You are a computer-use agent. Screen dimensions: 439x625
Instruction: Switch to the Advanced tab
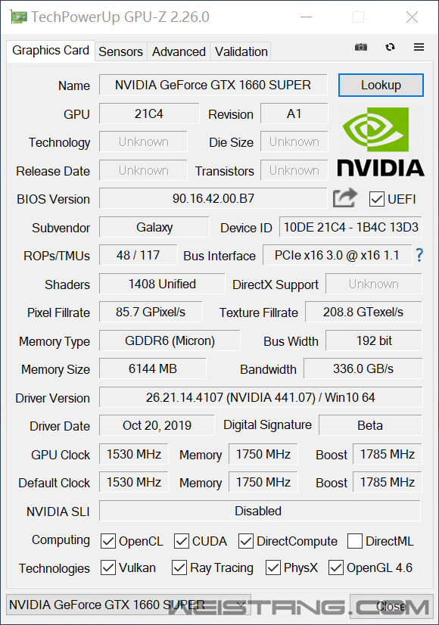tap(179, 51)
